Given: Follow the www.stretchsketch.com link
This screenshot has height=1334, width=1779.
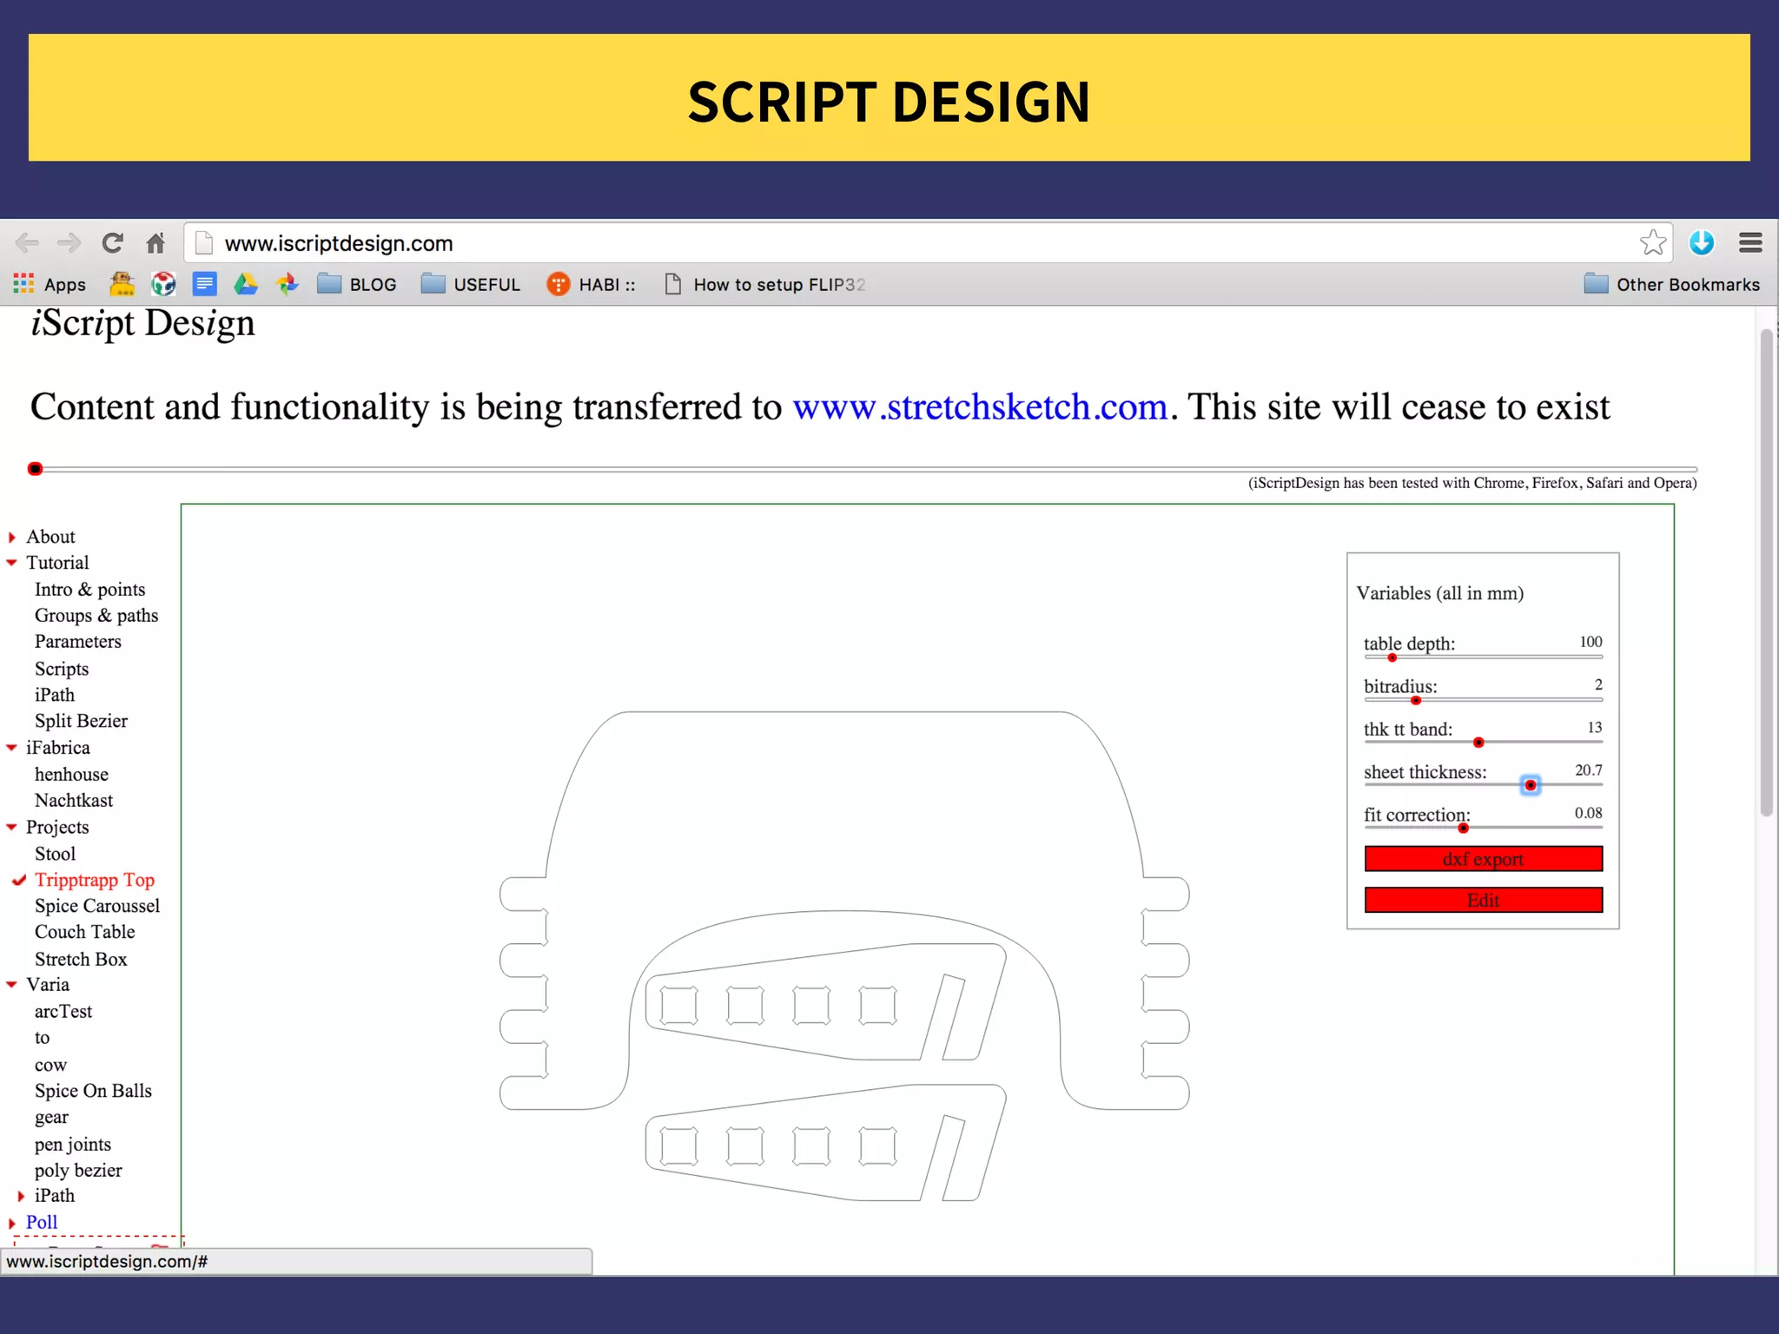Looking at the screenshot, I should [980, 406].
